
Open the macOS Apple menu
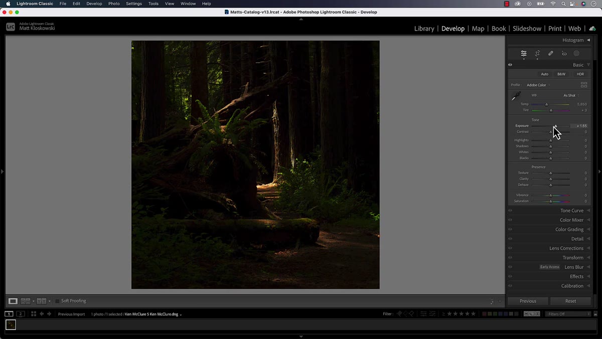pyautogui.click(x=8, y=4)
